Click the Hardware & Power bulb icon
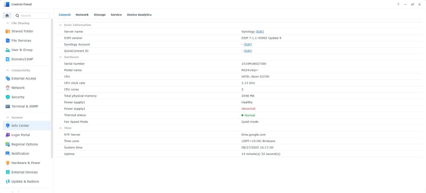 point(8,163)
